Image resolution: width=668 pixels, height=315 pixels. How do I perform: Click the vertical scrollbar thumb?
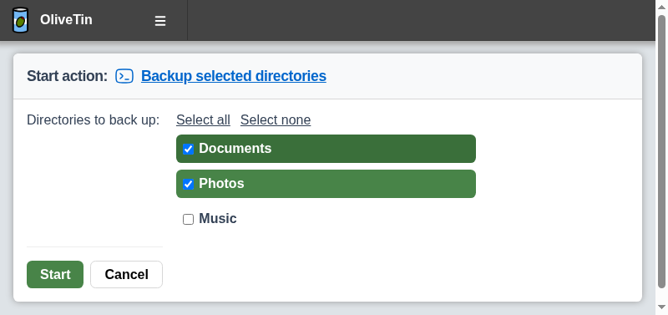[x=661, y=151]
